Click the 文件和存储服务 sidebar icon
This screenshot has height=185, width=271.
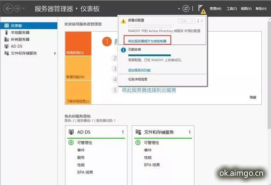tap(7, 53)
